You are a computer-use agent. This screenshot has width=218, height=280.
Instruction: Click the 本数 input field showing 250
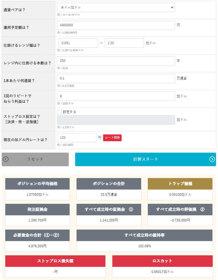pos(116,61)
